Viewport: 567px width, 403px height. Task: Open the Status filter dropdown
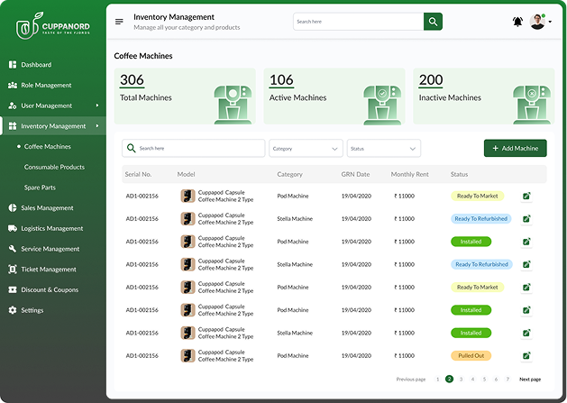click(x=384, y=149)
